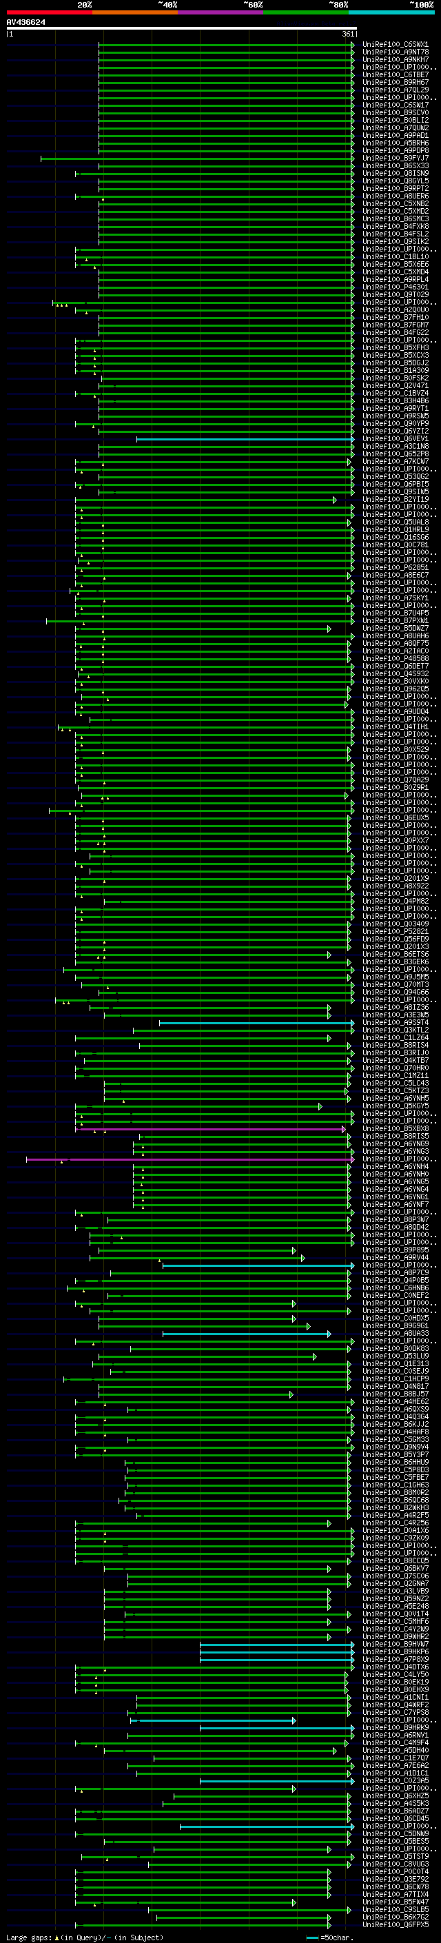This screenshot has width=441, height=1943.
Task: Open hit UniRef100_C6TBE7
Action: pyautogui.click(x=396, y=74)
